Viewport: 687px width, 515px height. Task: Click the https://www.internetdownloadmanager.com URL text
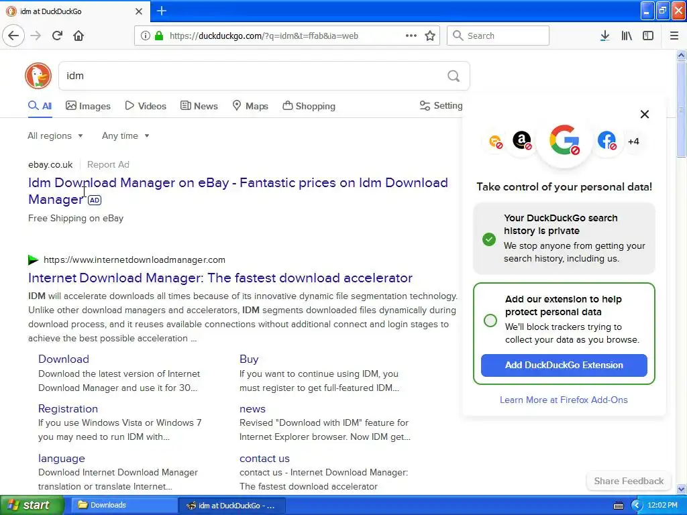[x=134, y=260]
